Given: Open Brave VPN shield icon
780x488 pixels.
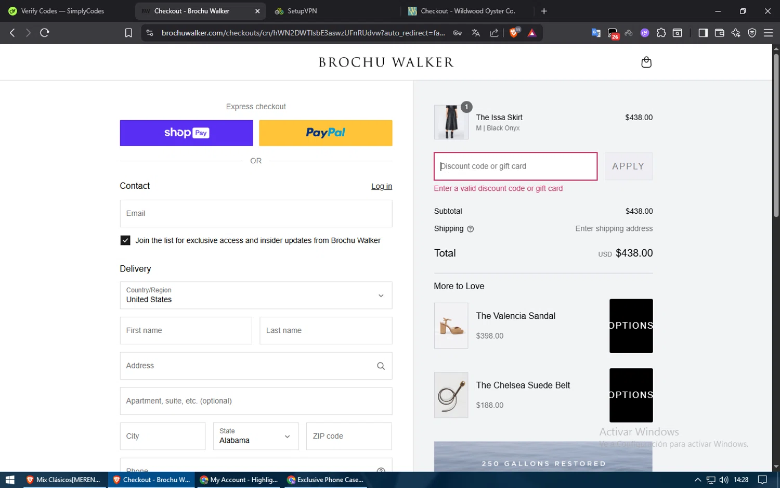Looking at the screenshot, I should (752, 33).
